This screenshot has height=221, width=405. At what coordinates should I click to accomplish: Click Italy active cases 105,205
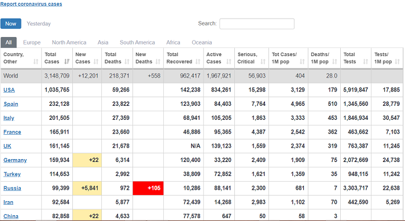[x=221, y=118]
